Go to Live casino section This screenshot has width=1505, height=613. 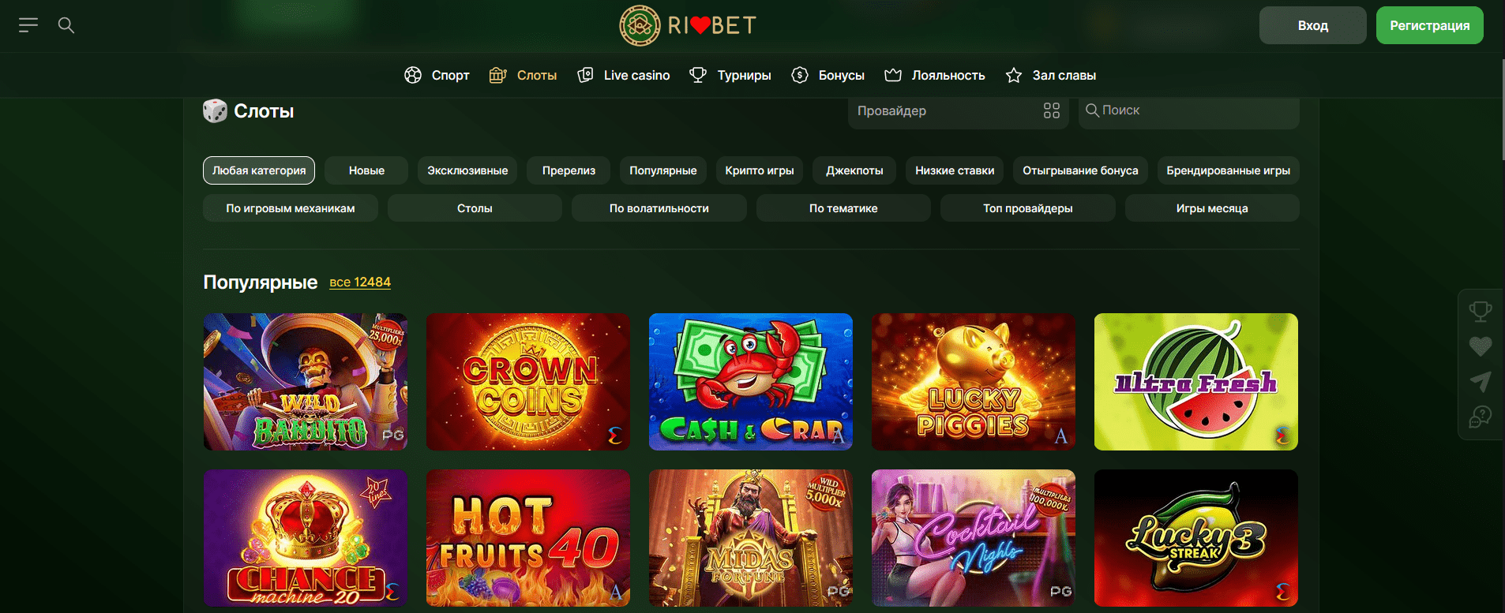pos(624,75)
